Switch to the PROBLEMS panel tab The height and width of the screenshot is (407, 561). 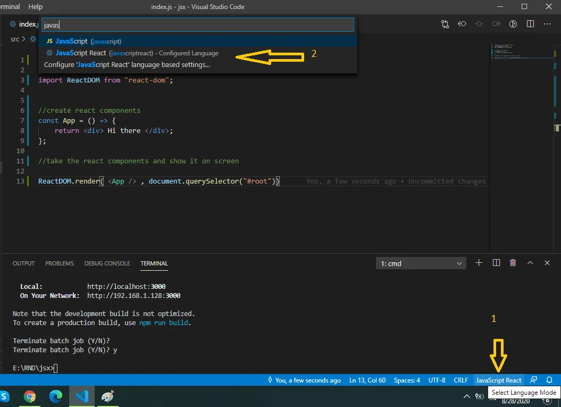(x=60, y=263)
